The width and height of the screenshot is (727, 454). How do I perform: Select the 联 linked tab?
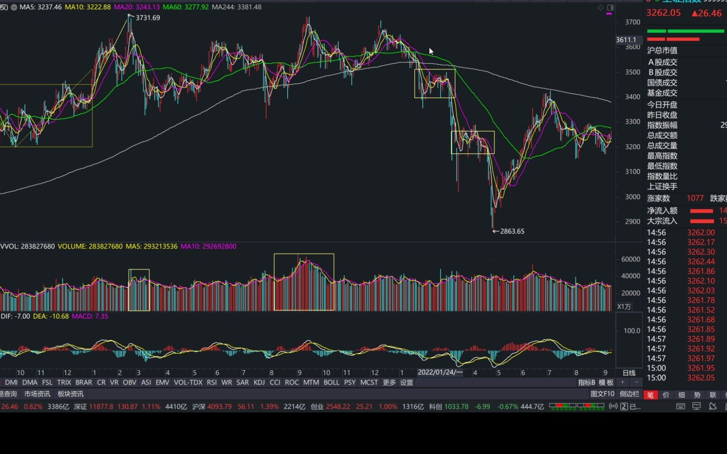(x=713, y=395)
